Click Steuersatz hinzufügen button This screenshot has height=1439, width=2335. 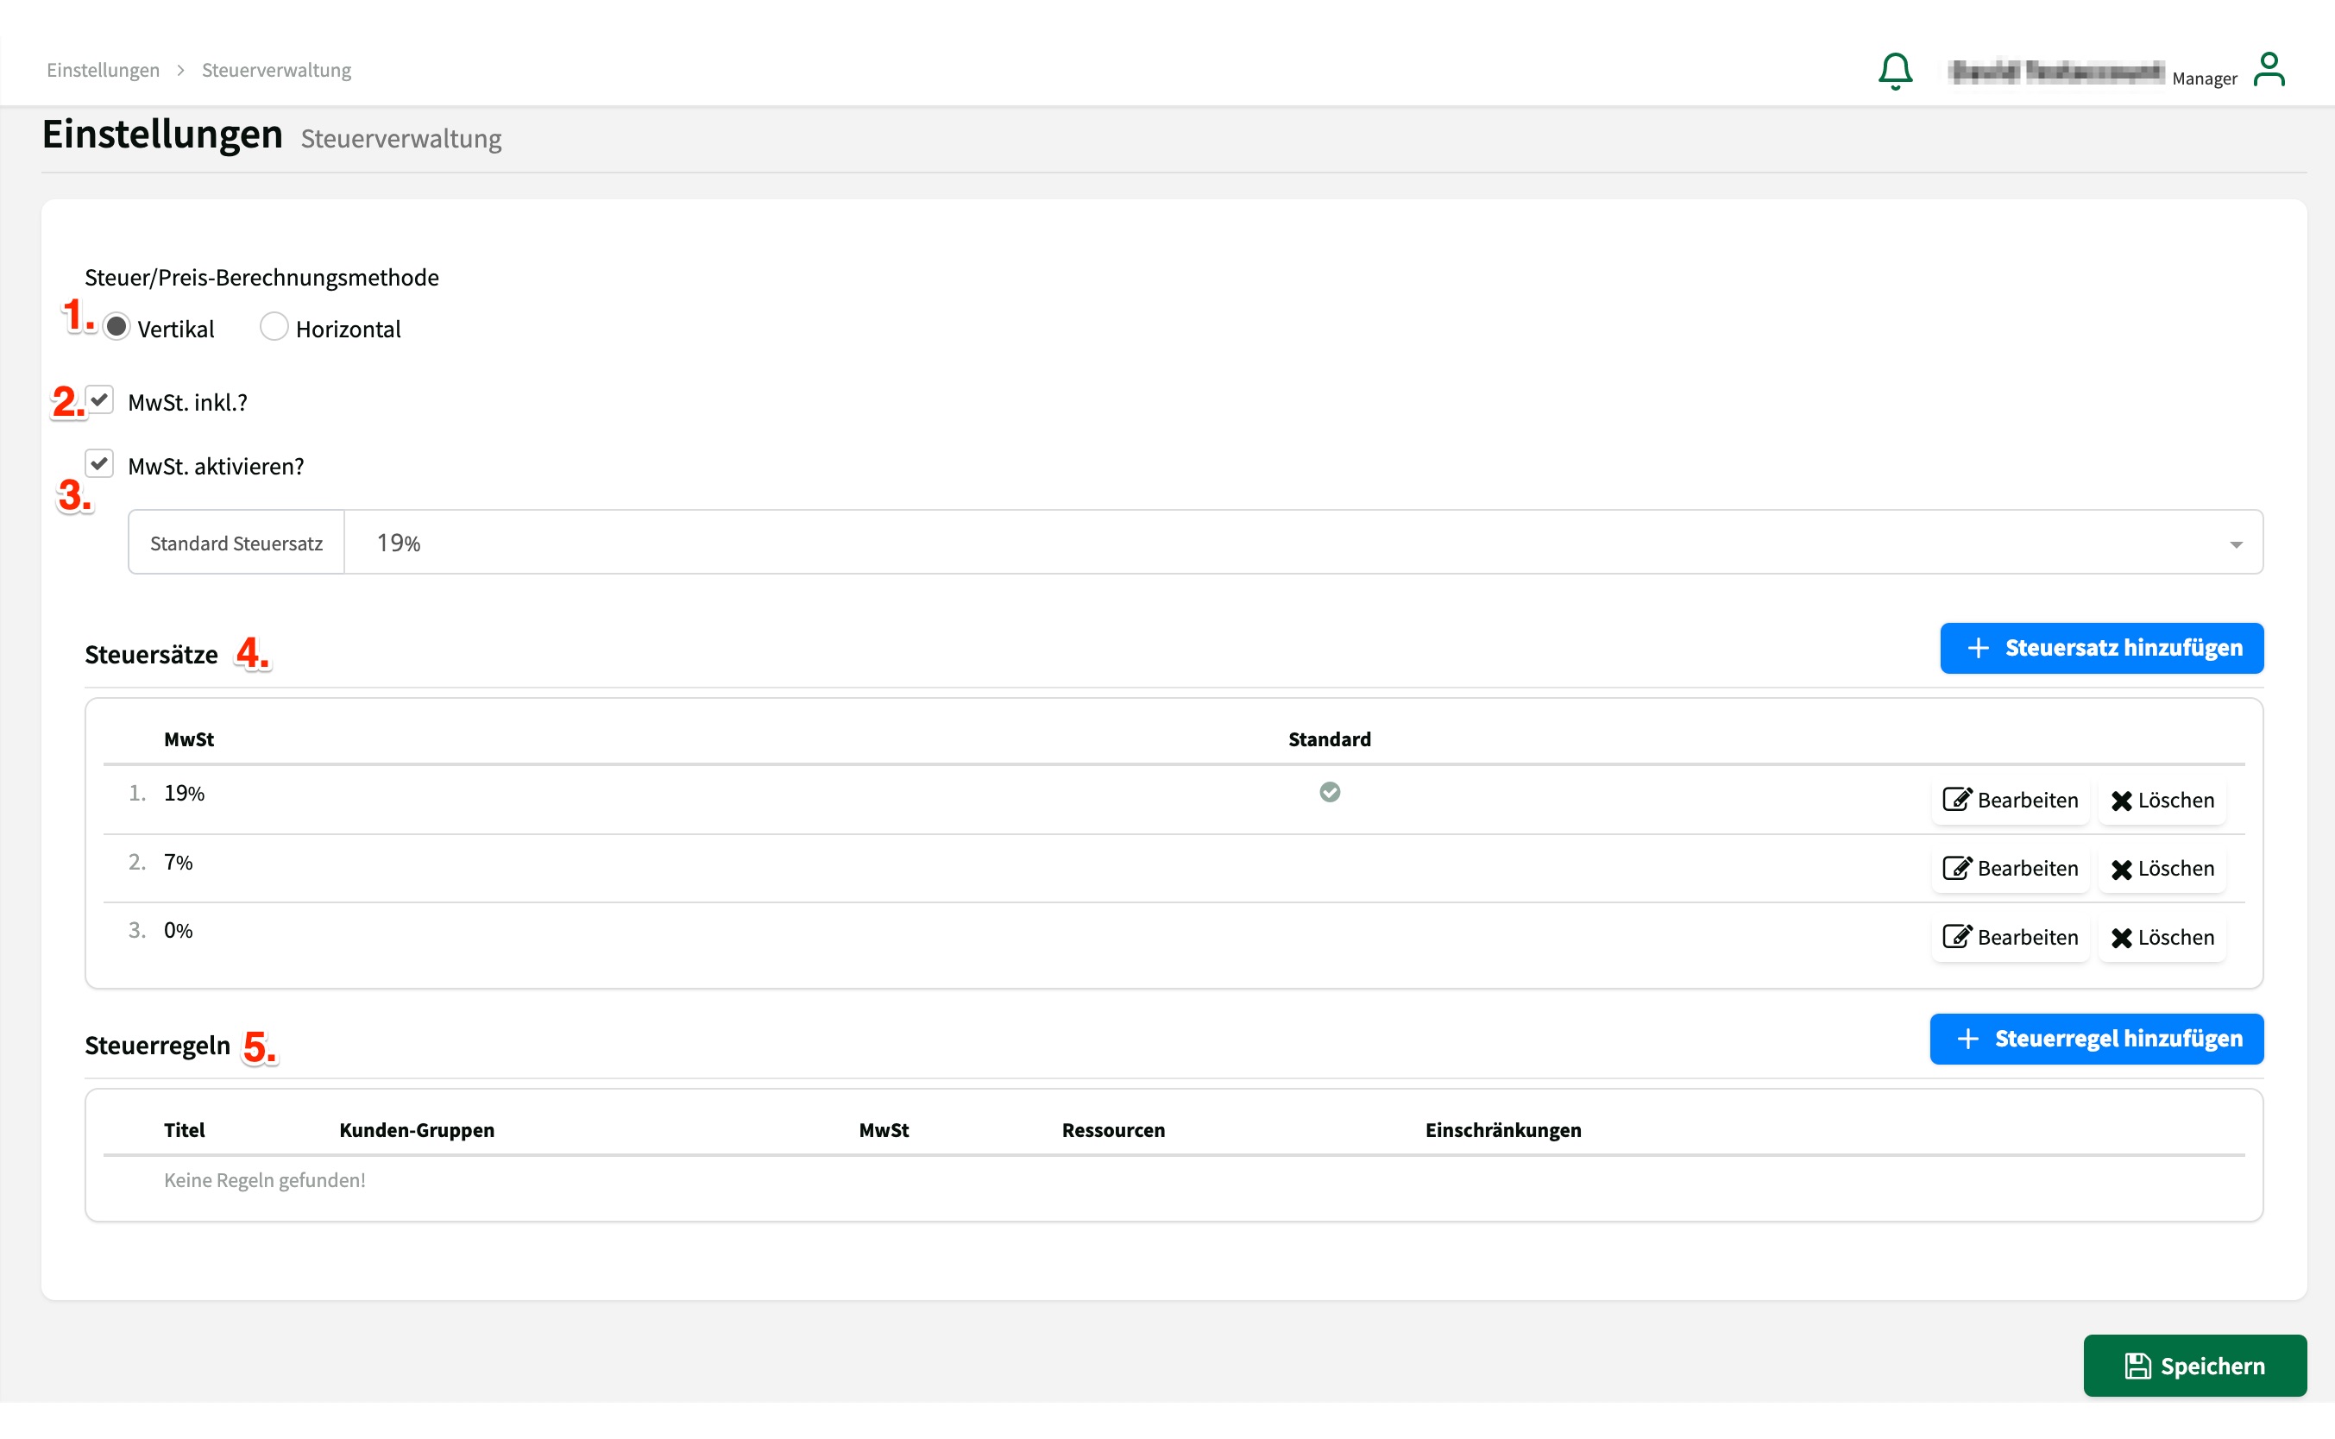(2101, 648)
